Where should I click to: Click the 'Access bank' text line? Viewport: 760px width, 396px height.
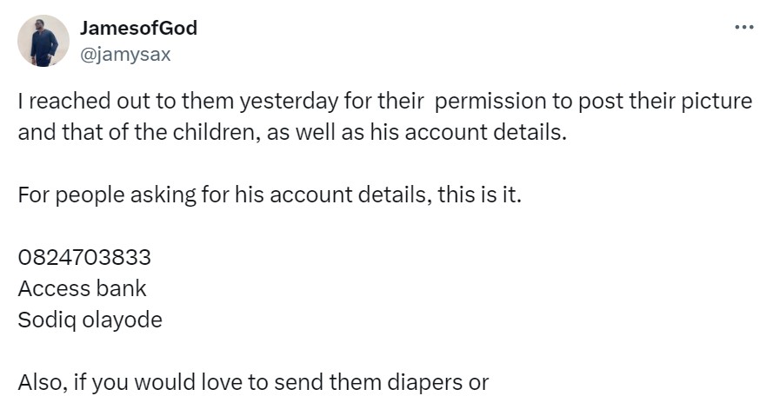pyautogui.click(x=83, y=288)
